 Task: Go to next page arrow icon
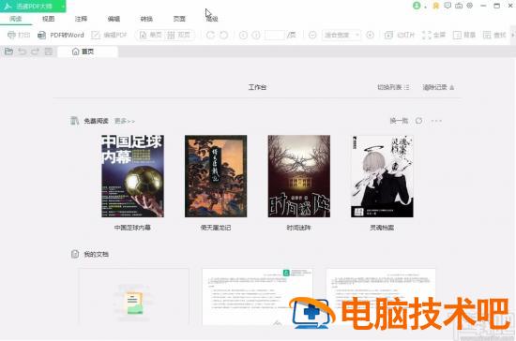256,35
